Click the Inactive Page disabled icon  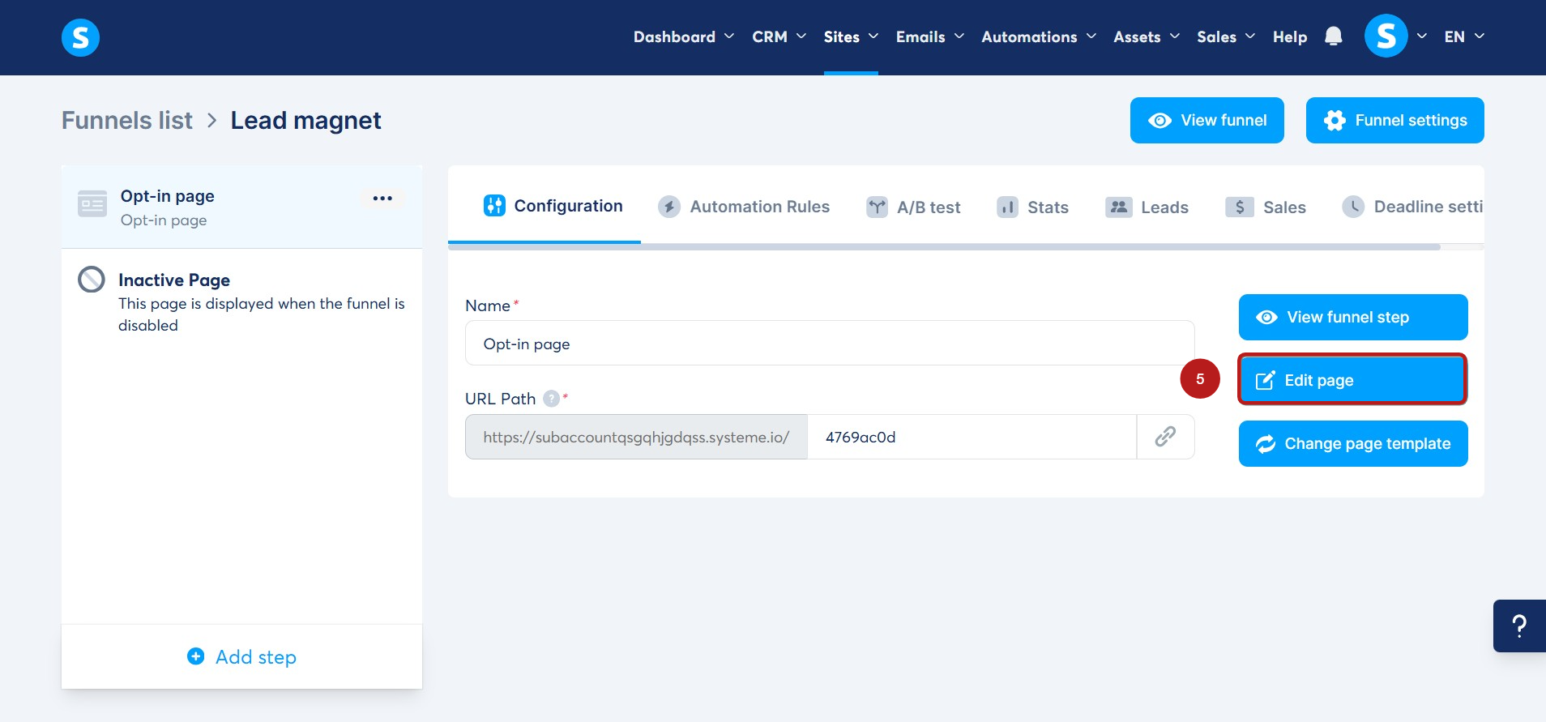pyautogui.click(x=92, y=280)
